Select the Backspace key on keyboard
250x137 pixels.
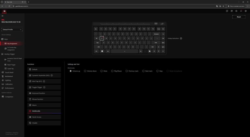(x=156, y=34)
